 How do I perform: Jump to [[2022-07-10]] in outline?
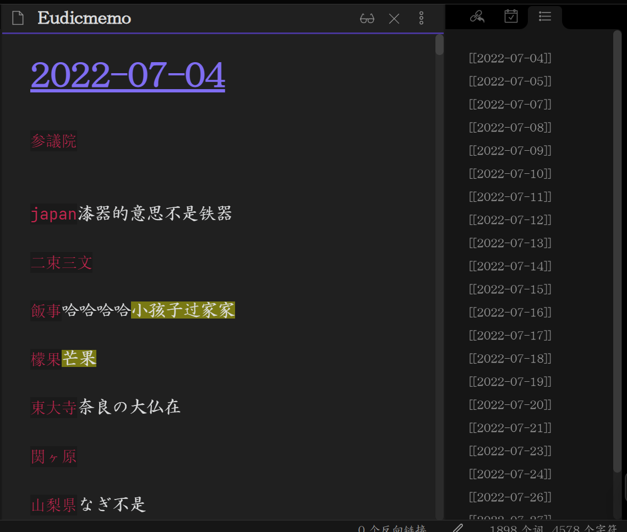click(510, 174)
